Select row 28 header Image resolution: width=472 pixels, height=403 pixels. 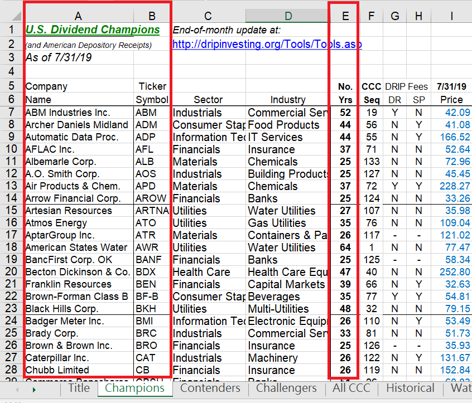(12, 370)
